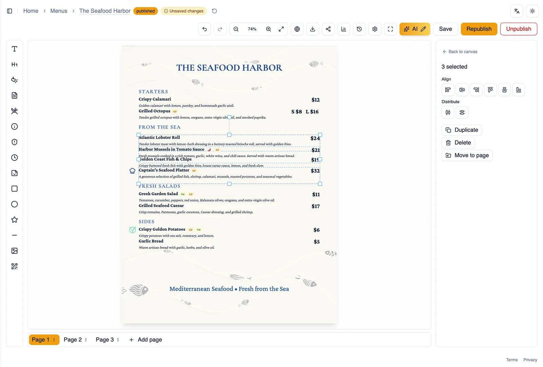This screenshot has width=543, height=367.
Task: Select the Text tool in the left toolbar
Action: click(14, 49)
